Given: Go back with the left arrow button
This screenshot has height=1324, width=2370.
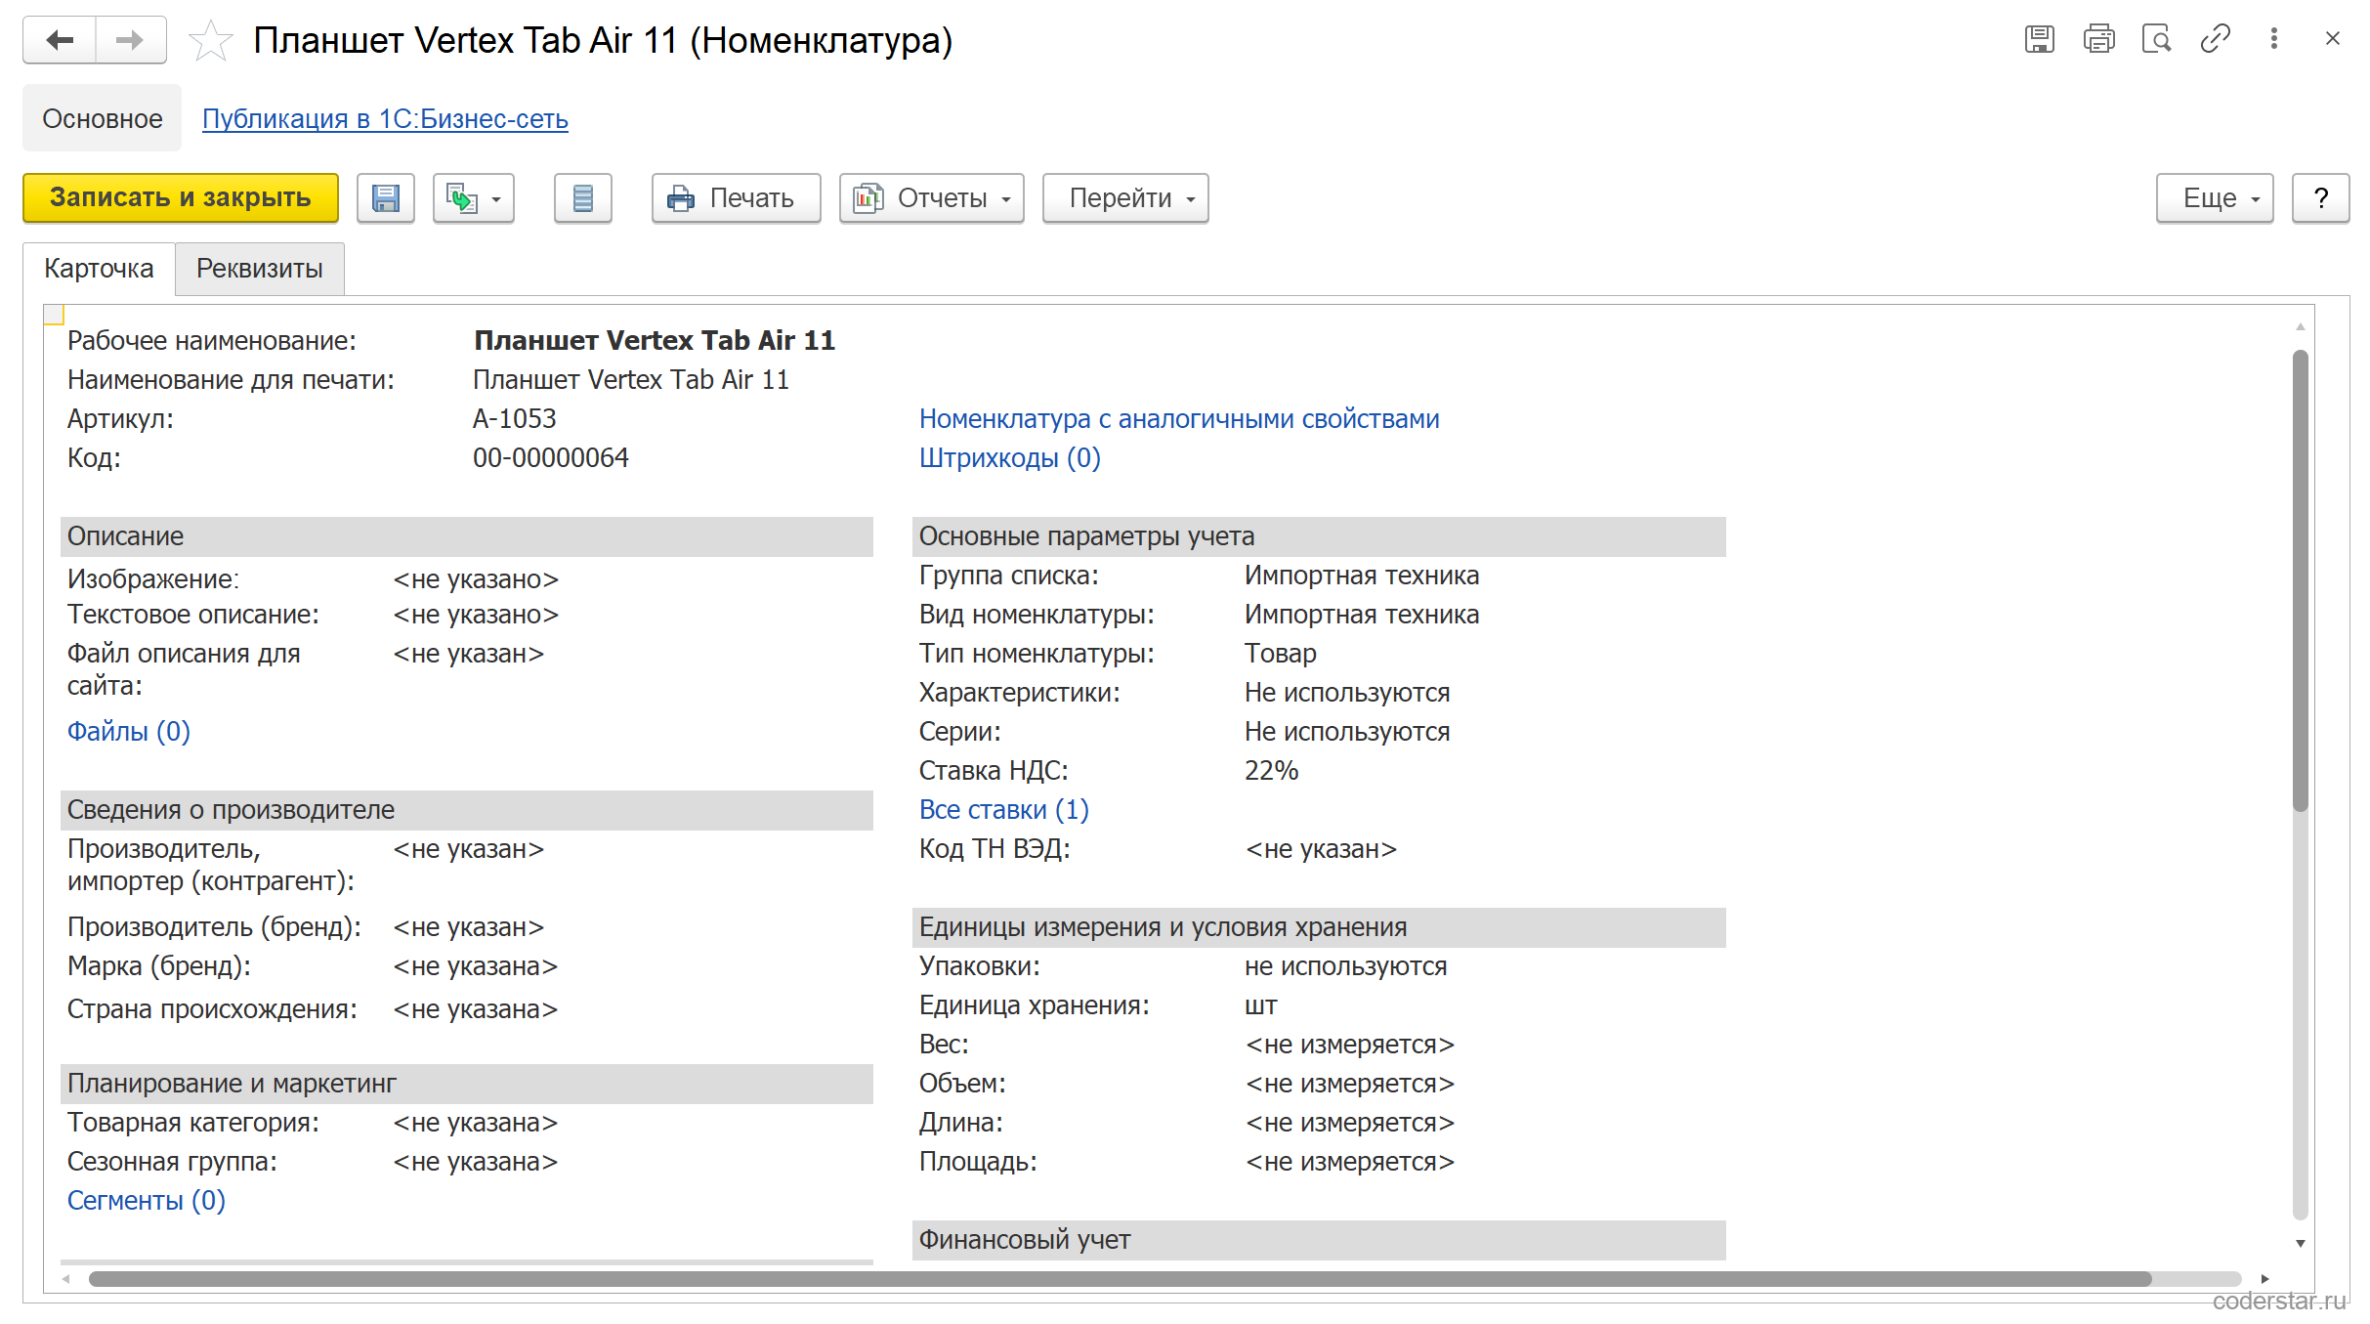Looking at the screenshot, I should coord(60,40).
